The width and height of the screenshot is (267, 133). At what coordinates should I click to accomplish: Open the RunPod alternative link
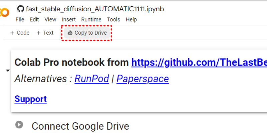(92, 79)
